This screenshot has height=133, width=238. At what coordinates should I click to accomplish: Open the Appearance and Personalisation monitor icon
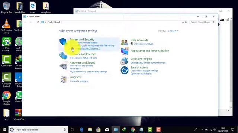point(125,51)
